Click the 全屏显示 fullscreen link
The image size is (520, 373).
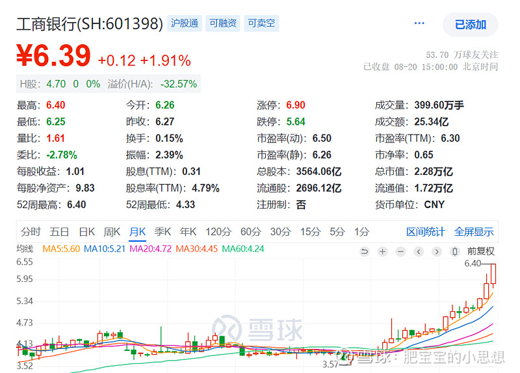coord(474,232)
